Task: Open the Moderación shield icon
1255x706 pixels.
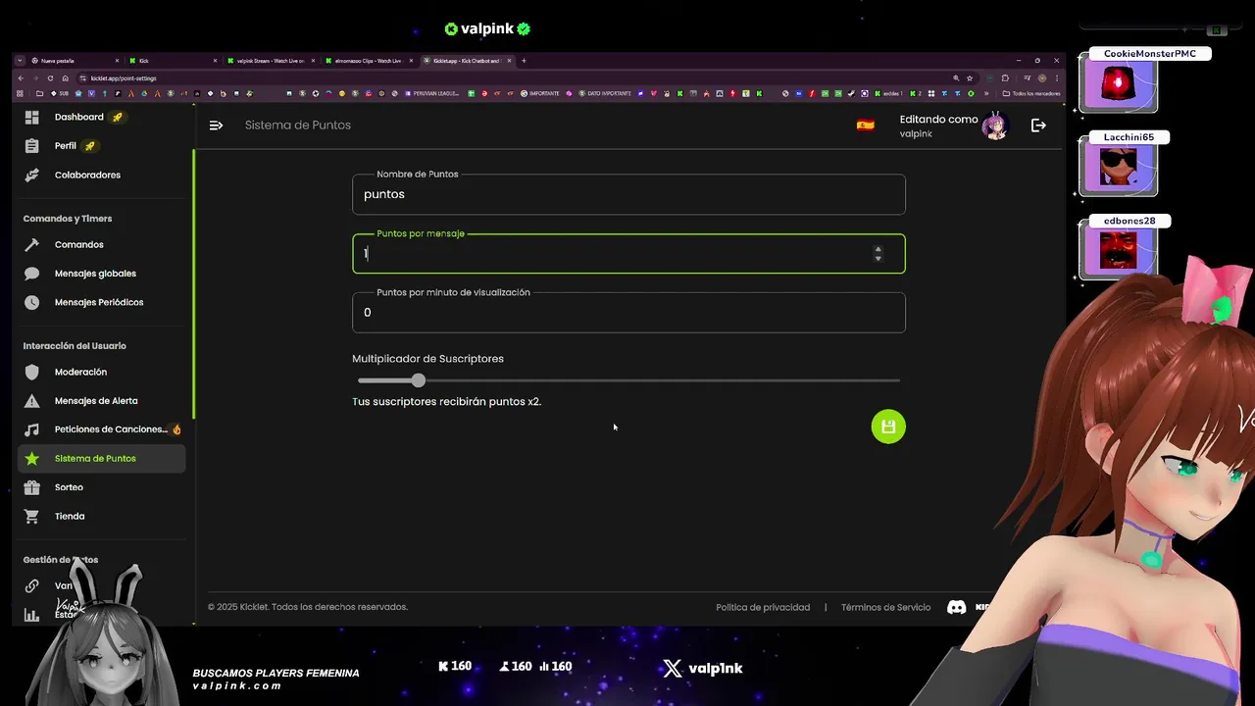Action: [x=32, y=372]
